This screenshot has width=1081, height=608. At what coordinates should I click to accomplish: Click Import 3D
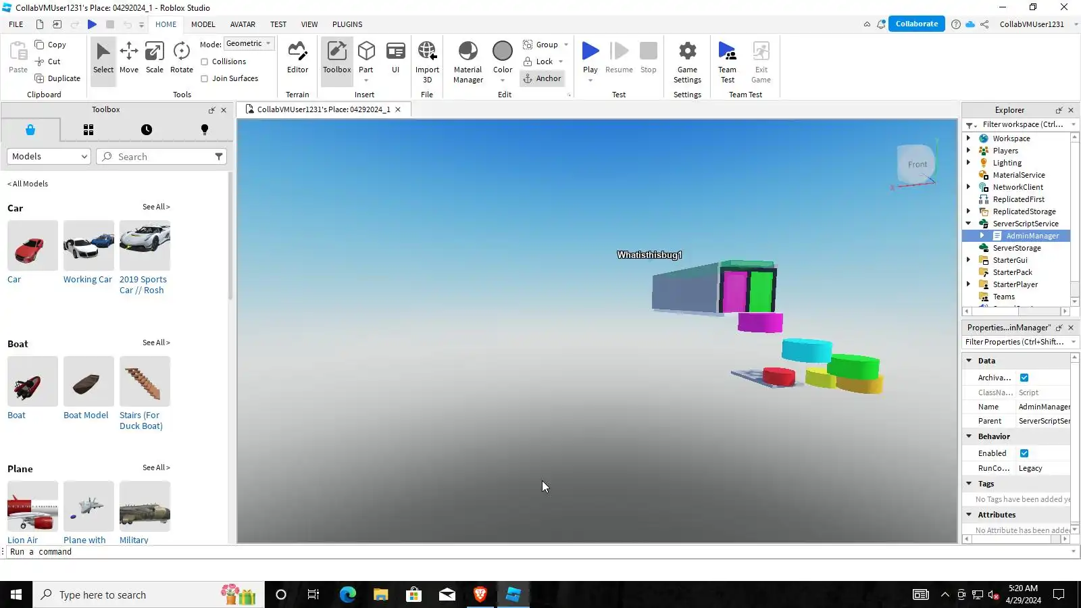point(427,62)
